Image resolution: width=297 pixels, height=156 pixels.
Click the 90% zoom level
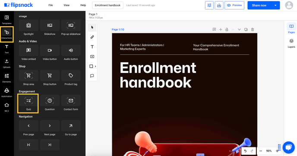pos(269,151)
